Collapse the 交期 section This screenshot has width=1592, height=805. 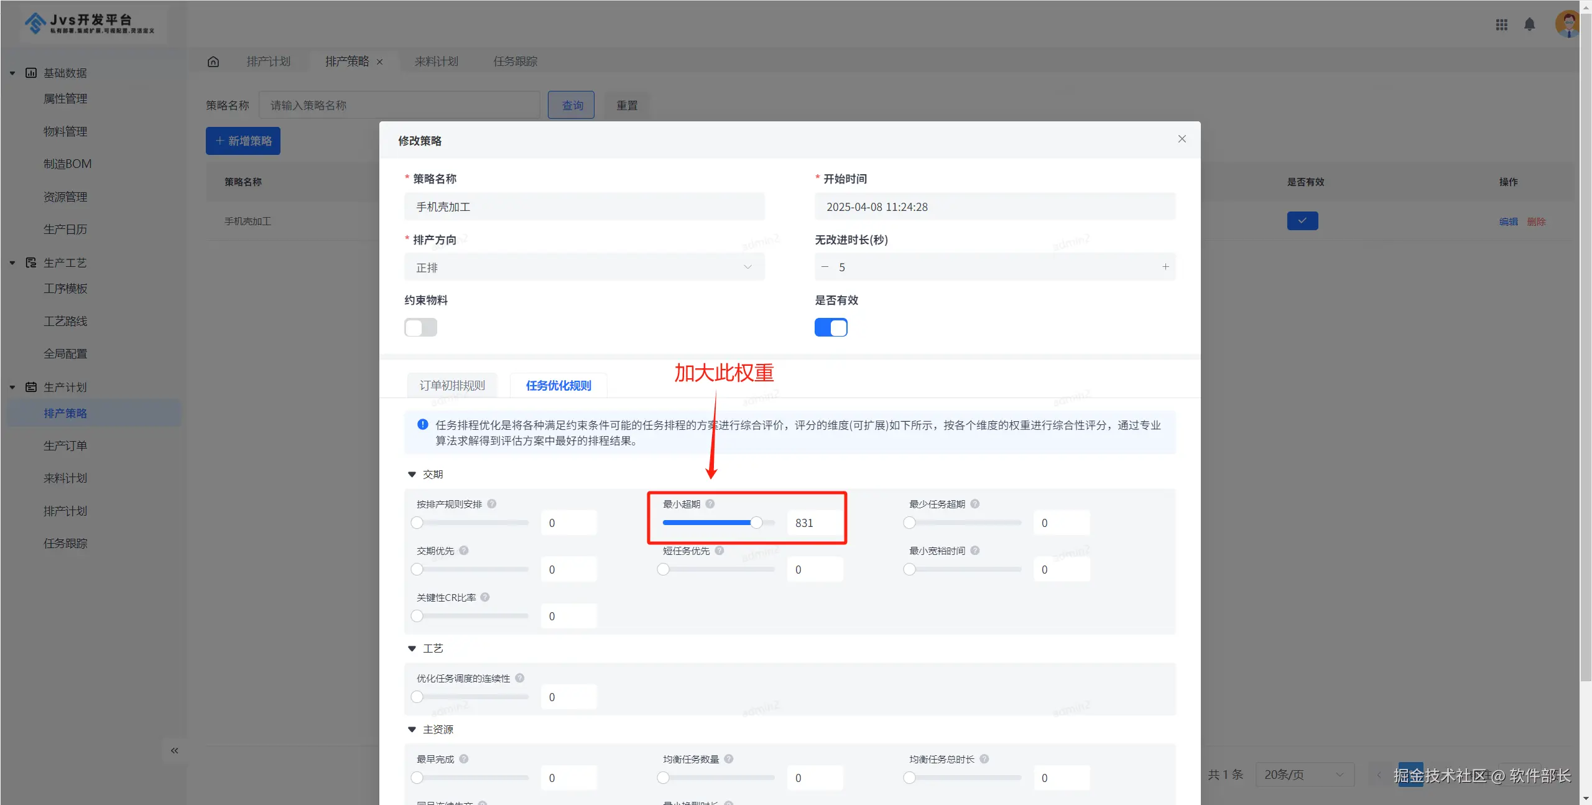point(412,475)
